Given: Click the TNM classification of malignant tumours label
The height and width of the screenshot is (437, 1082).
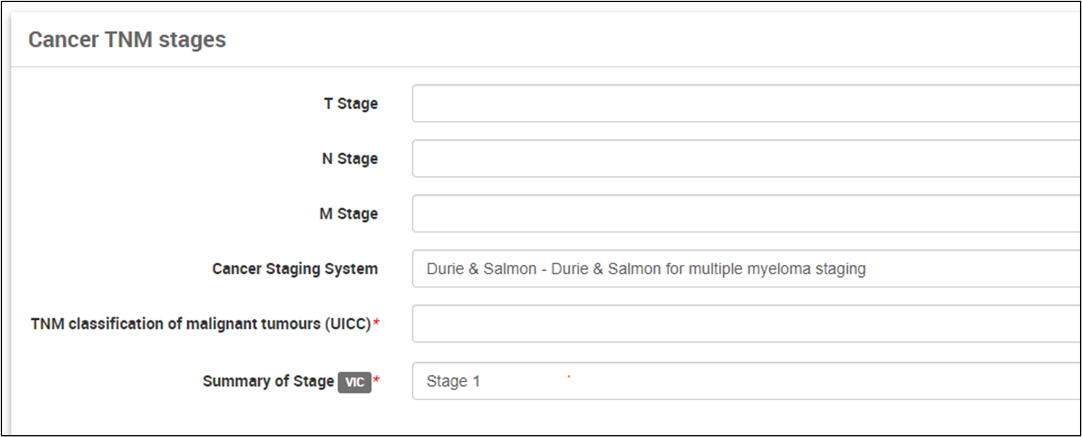Looking at the screenshot, I should pos(200,324).
